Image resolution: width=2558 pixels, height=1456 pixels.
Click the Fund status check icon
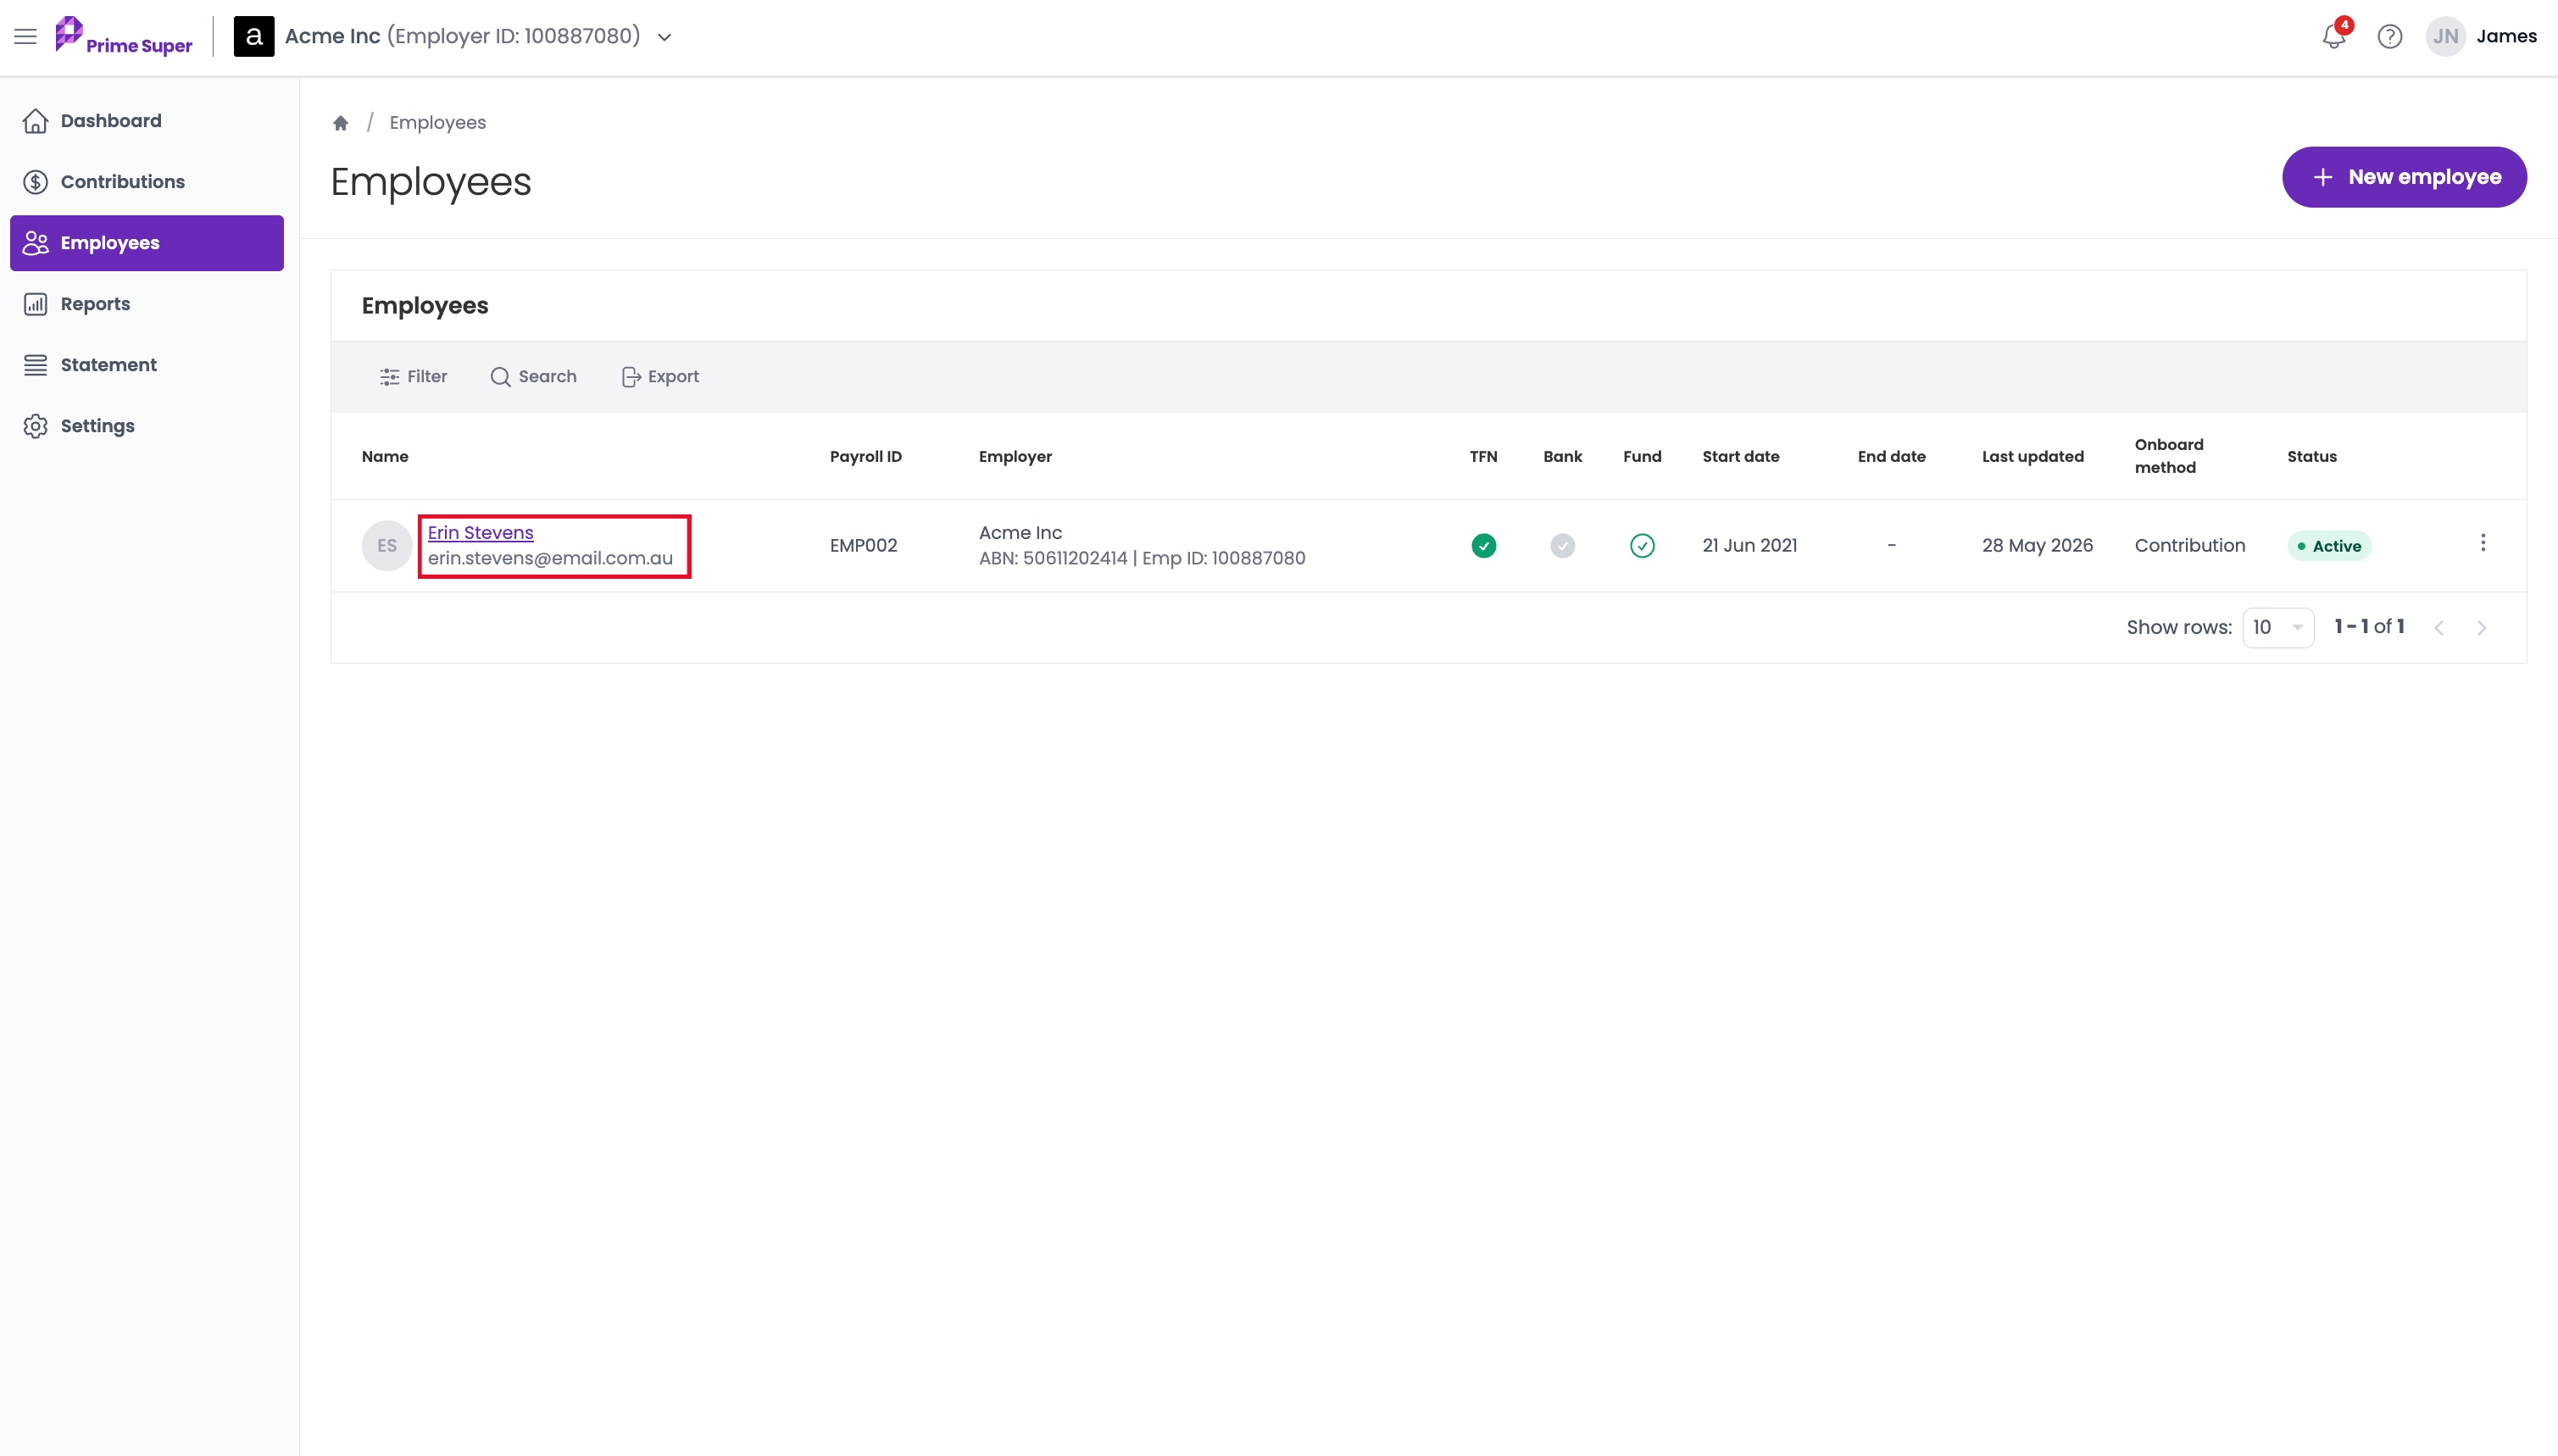click(1641, 545)
